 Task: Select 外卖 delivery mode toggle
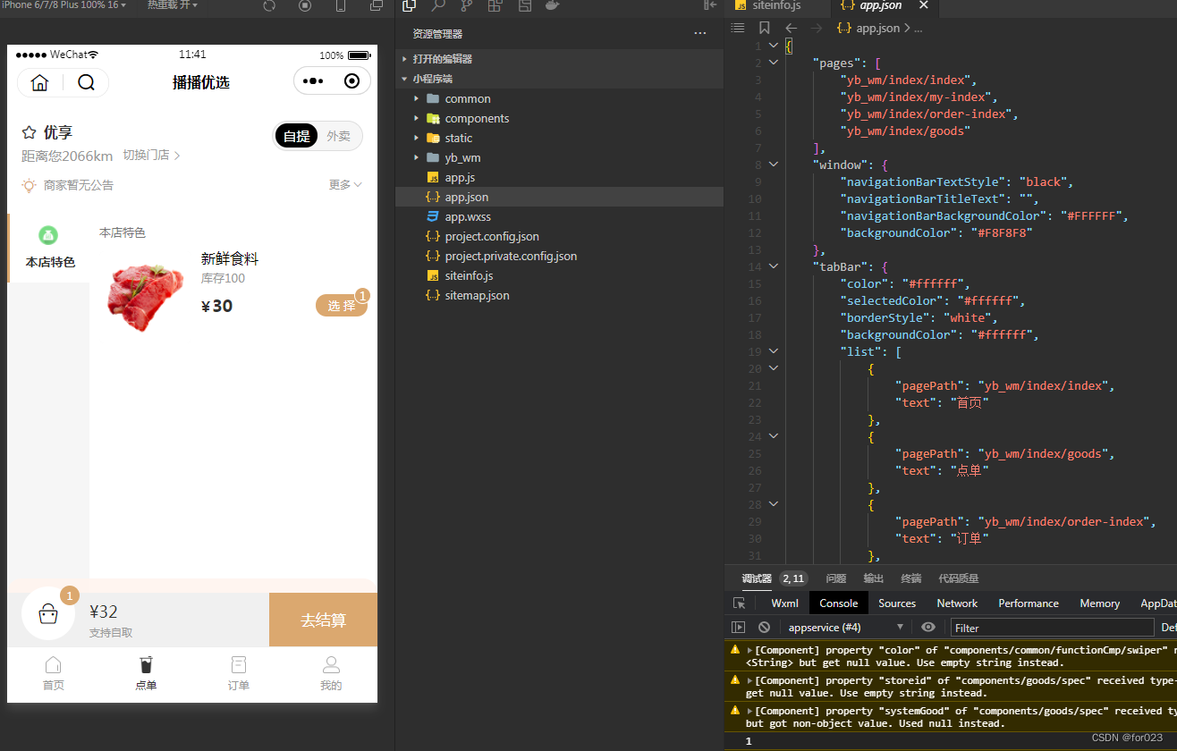(x=338, y=136)
